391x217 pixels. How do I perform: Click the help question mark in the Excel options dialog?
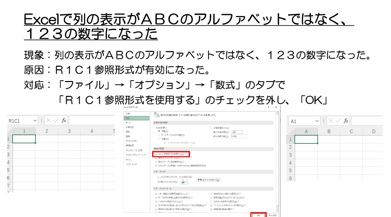268,107
